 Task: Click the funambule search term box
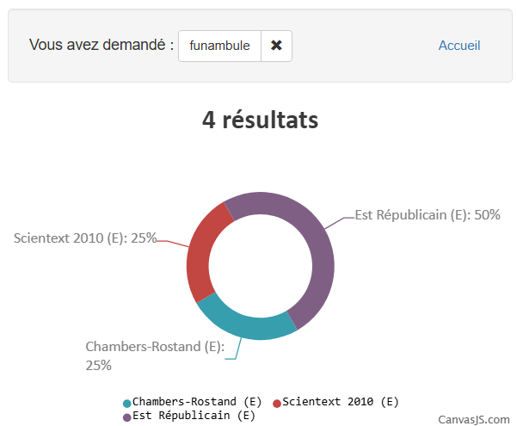(220, 46)
